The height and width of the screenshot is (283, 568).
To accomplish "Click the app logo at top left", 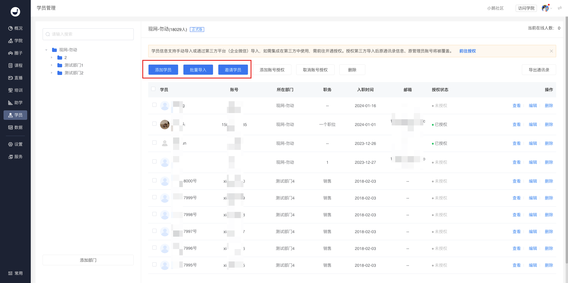I will [15, 12].
